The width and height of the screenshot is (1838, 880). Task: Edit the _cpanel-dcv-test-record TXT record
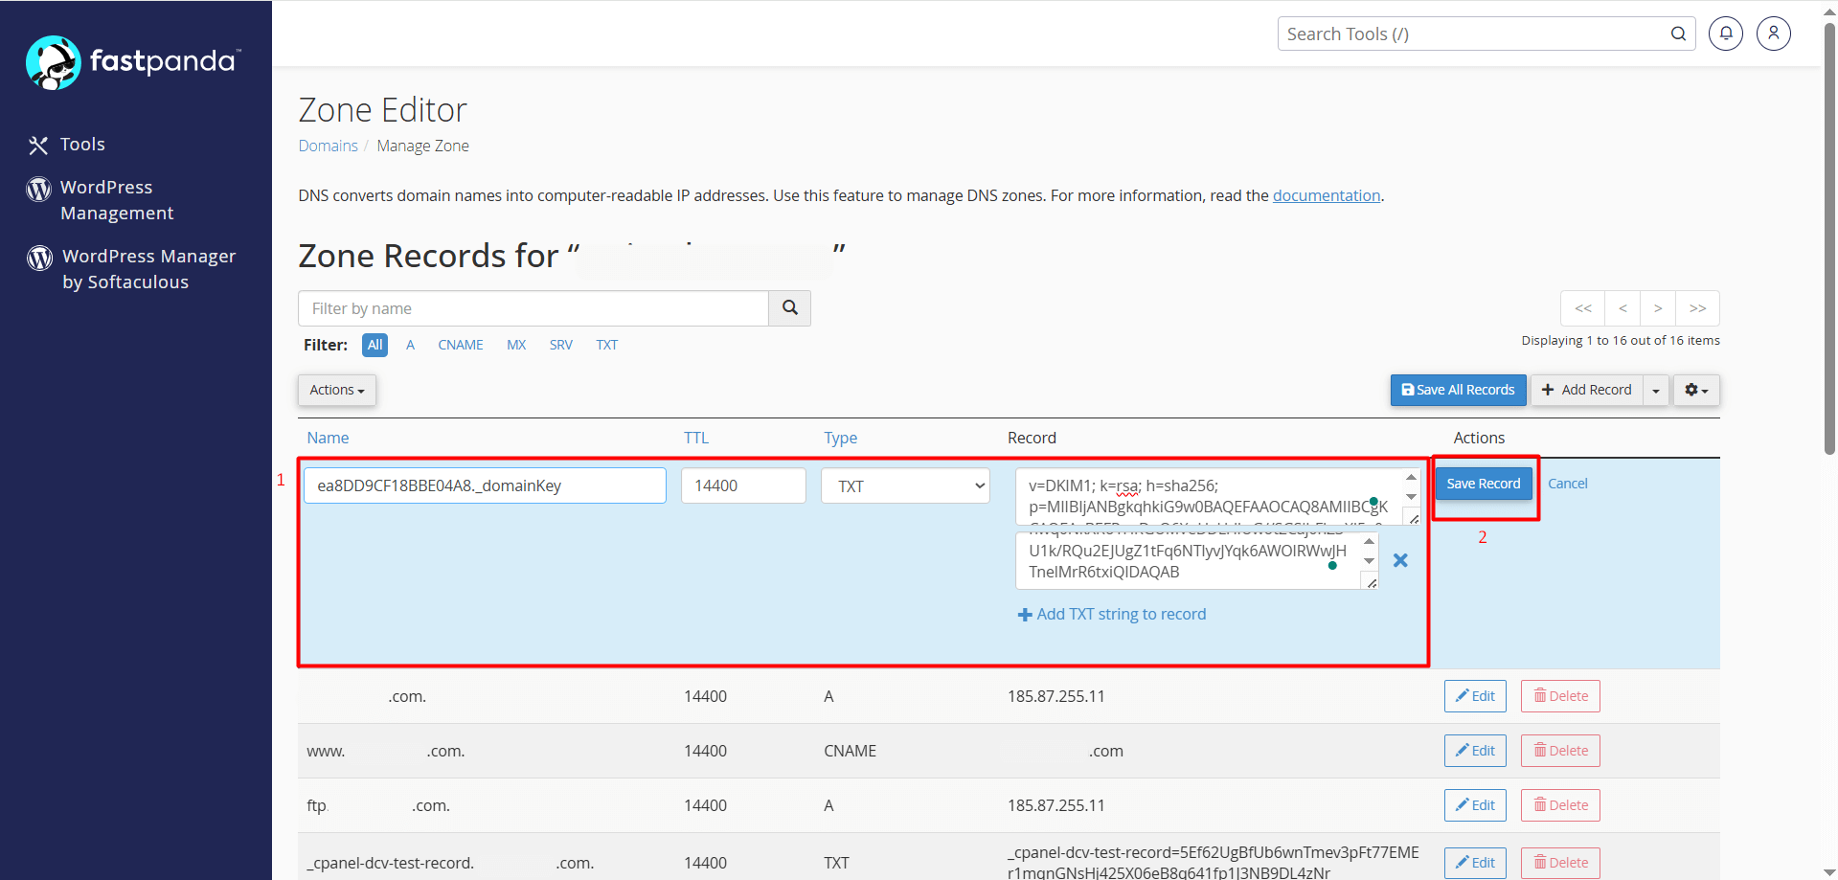click(x=1475, y=863)
